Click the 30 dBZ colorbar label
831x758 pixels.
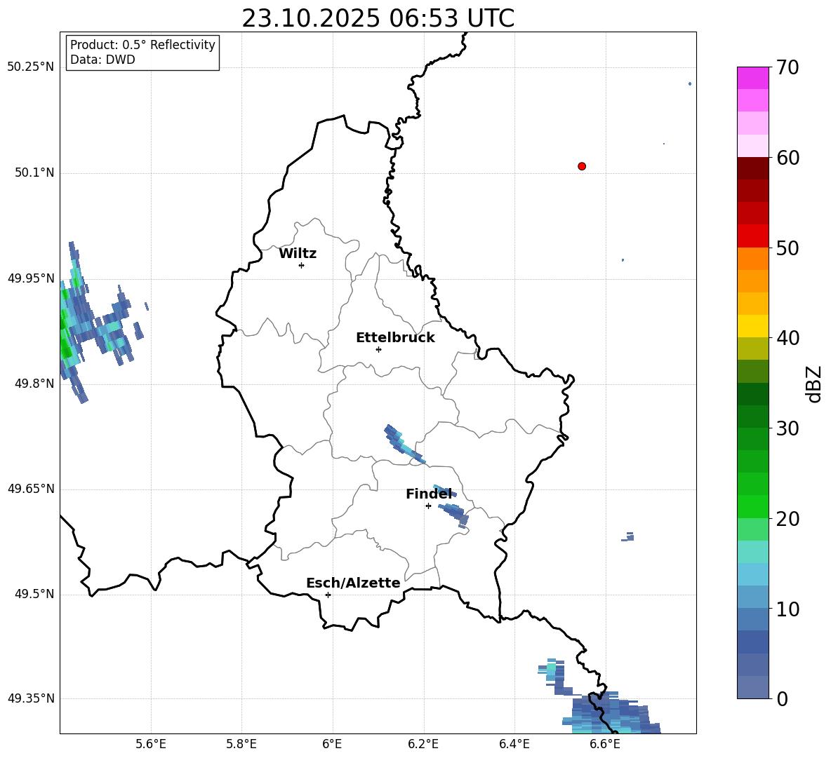tap(787, 428)
